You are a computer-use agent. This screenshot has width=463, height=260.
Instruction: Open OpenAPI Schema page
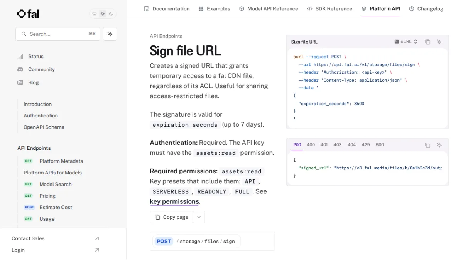(44, 127)
